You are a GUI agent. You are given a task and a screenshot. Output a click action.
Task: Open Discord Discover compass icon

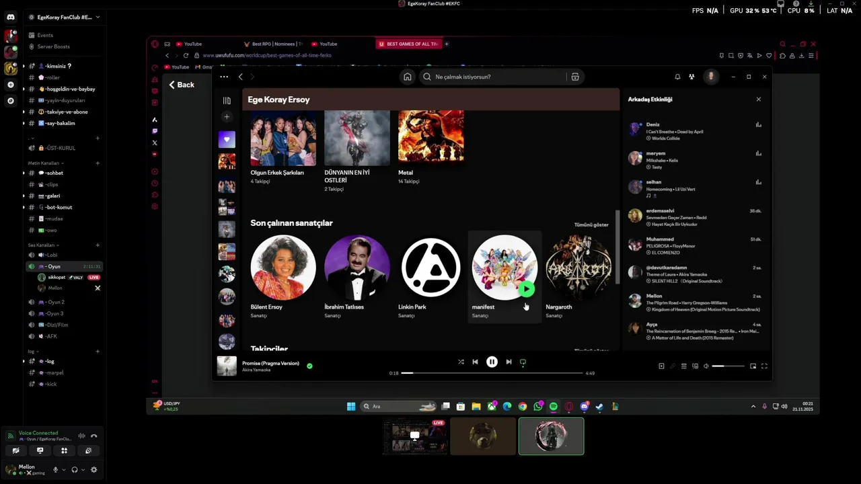pos(10,101)
